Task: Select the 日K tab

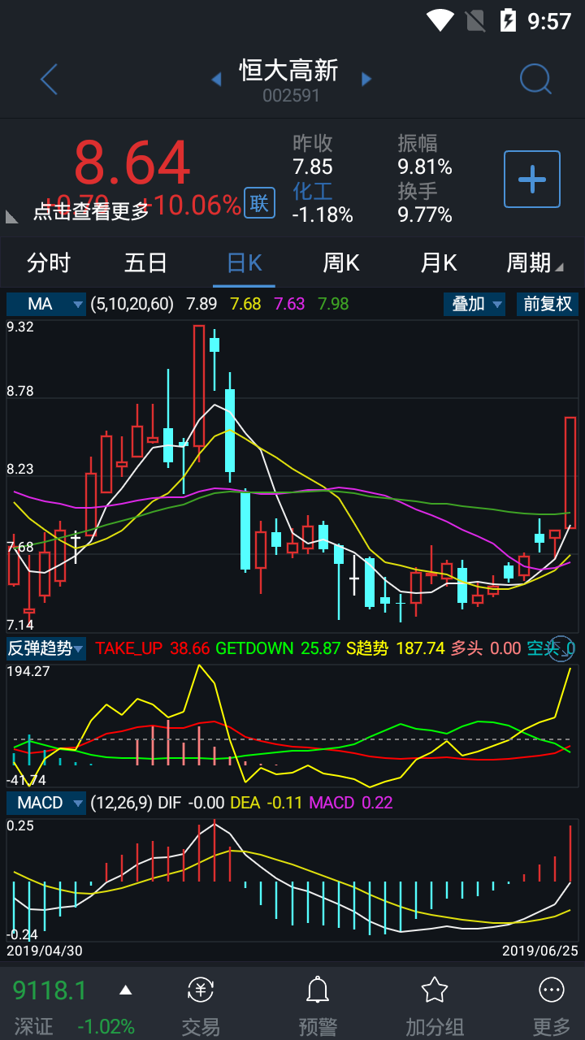Action: coord(244,262)
